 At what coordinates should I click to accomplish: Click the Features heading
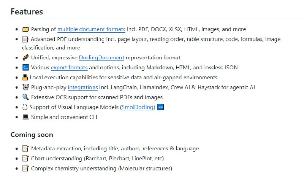click(27, 11)
